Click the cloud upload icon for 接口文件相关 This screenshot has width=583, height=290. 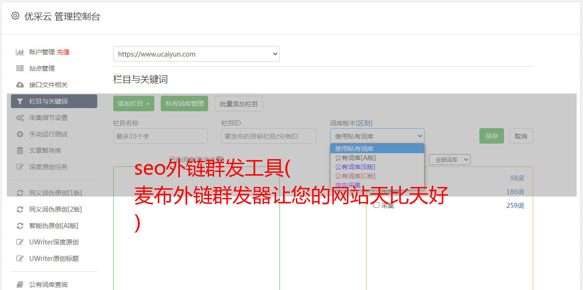point(20,85)
